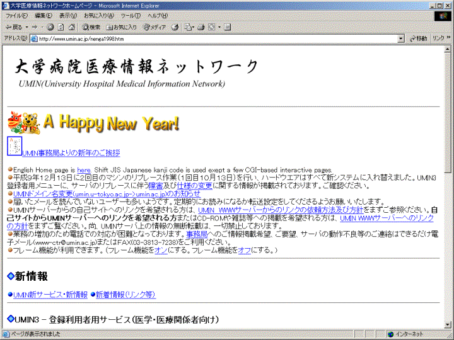
Task: Open the ツール(T) menu
Action: [x=131, y=15]
